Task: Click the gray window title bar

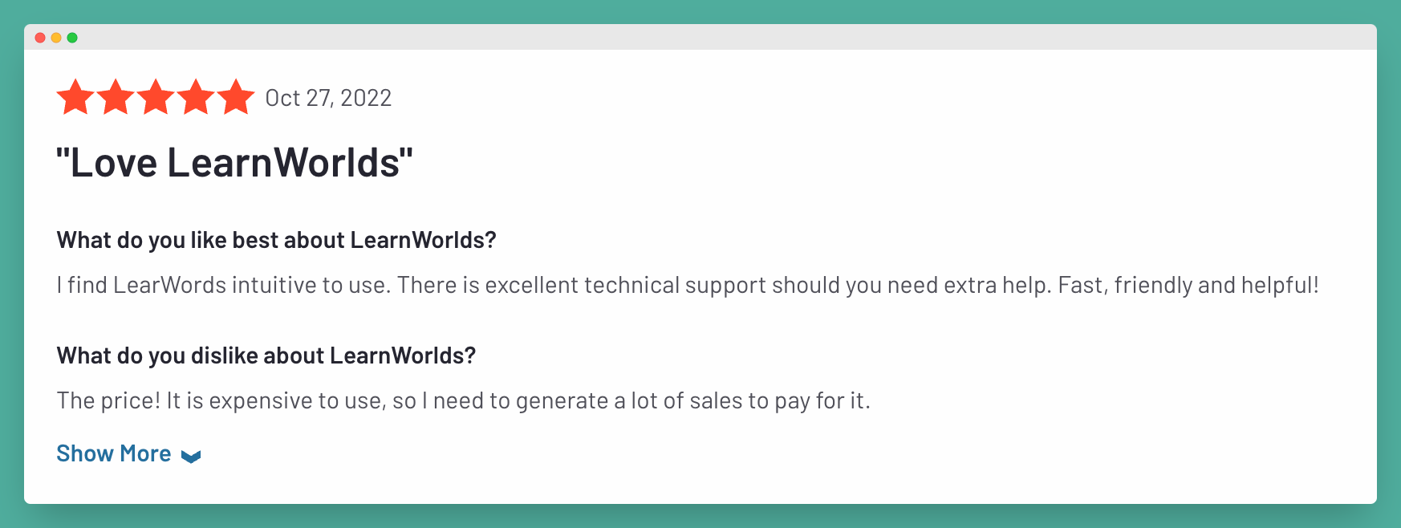Action: 700,37
